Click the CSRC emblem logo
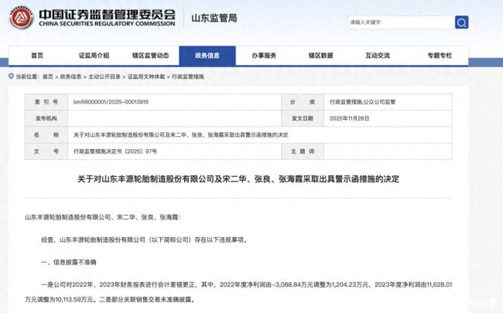 point(21,19)
